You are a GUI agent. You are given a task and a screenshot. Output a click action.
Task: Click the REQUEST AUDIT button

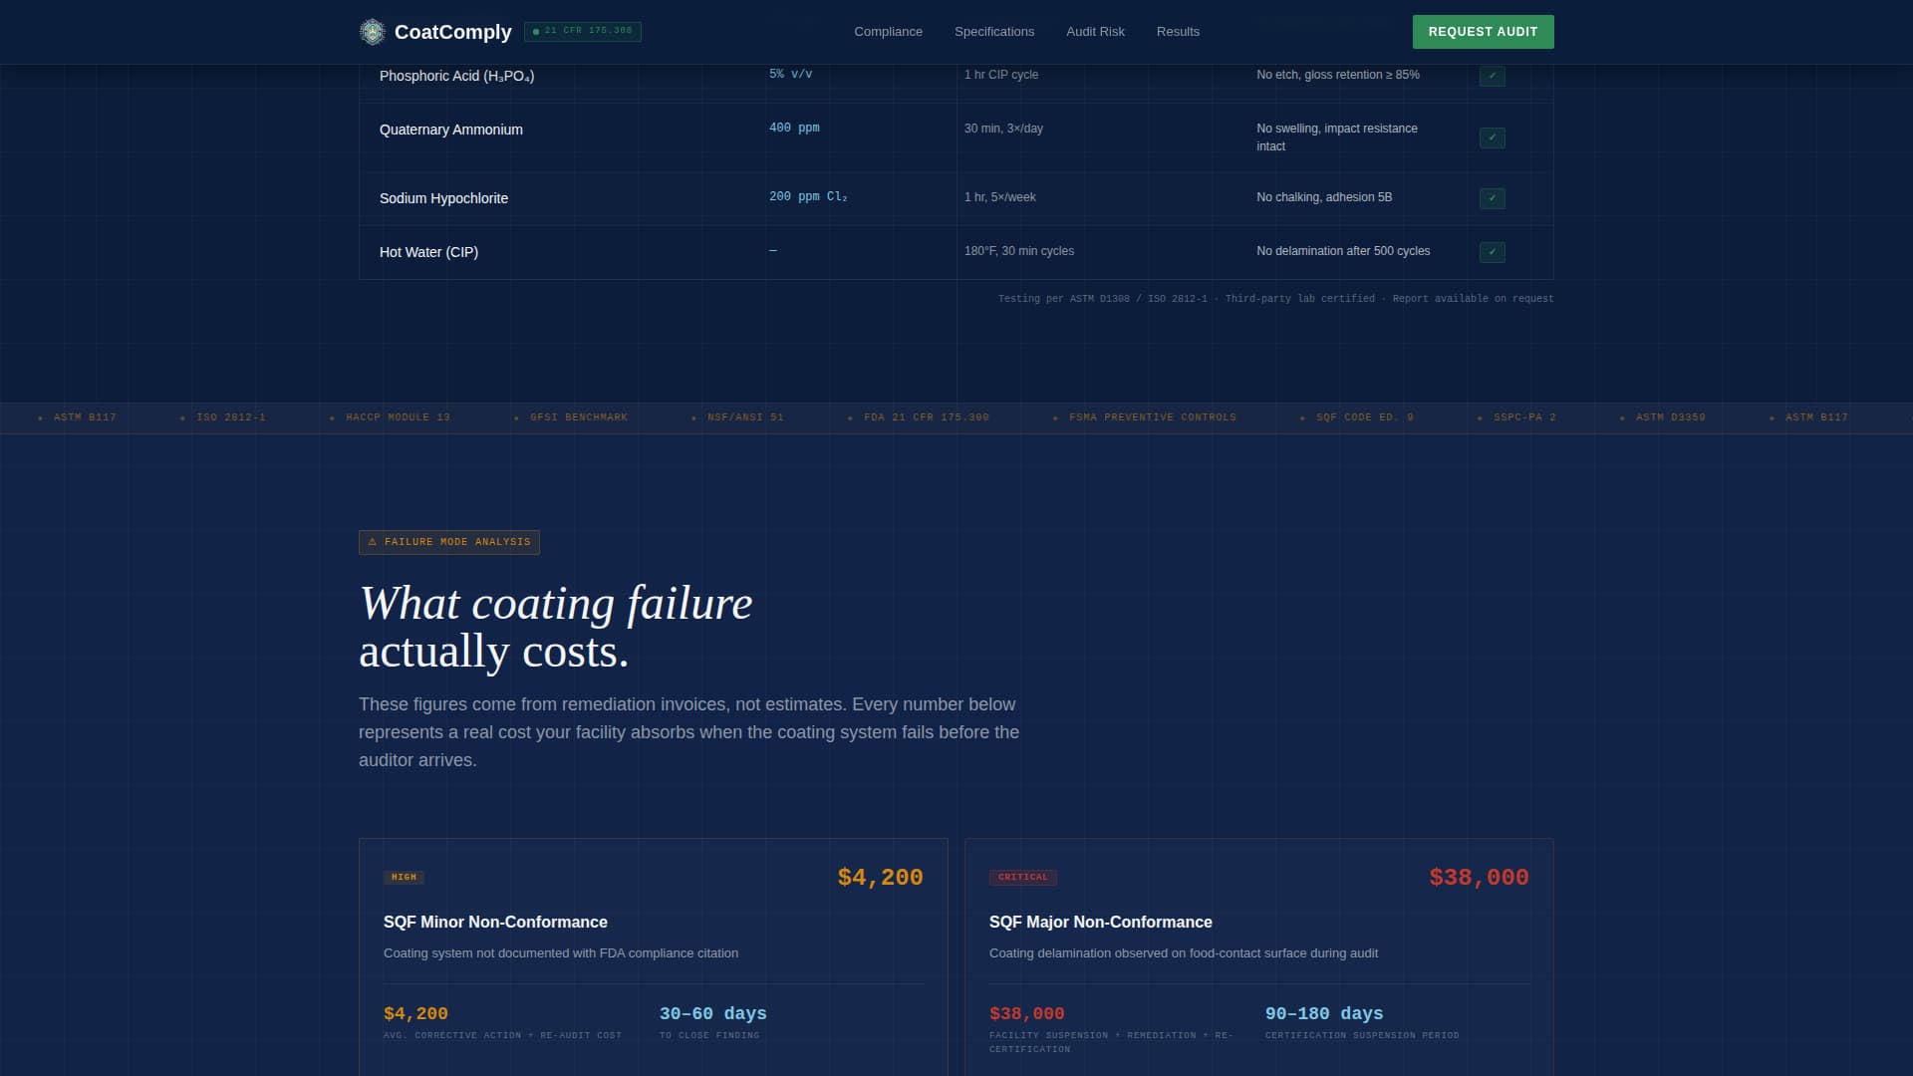click(x=1483, y=31)
